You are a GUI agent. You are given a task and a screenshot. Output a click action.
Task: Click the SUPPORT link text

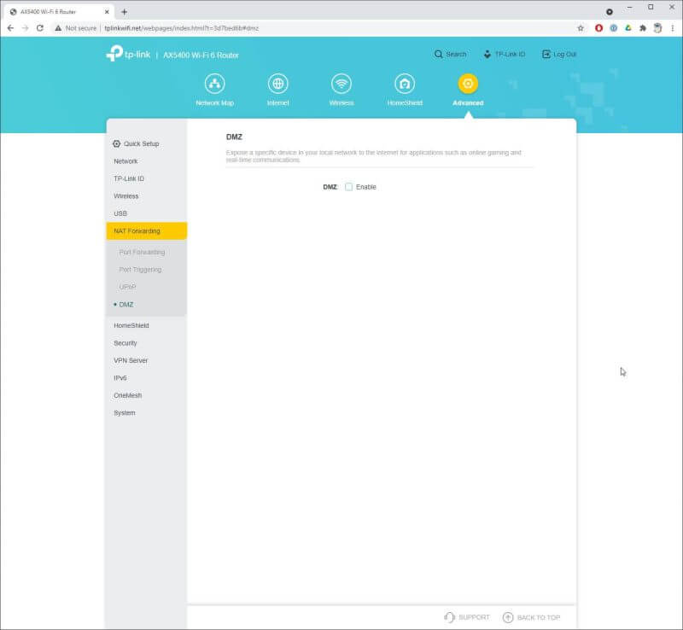click(x=474, y=617)
